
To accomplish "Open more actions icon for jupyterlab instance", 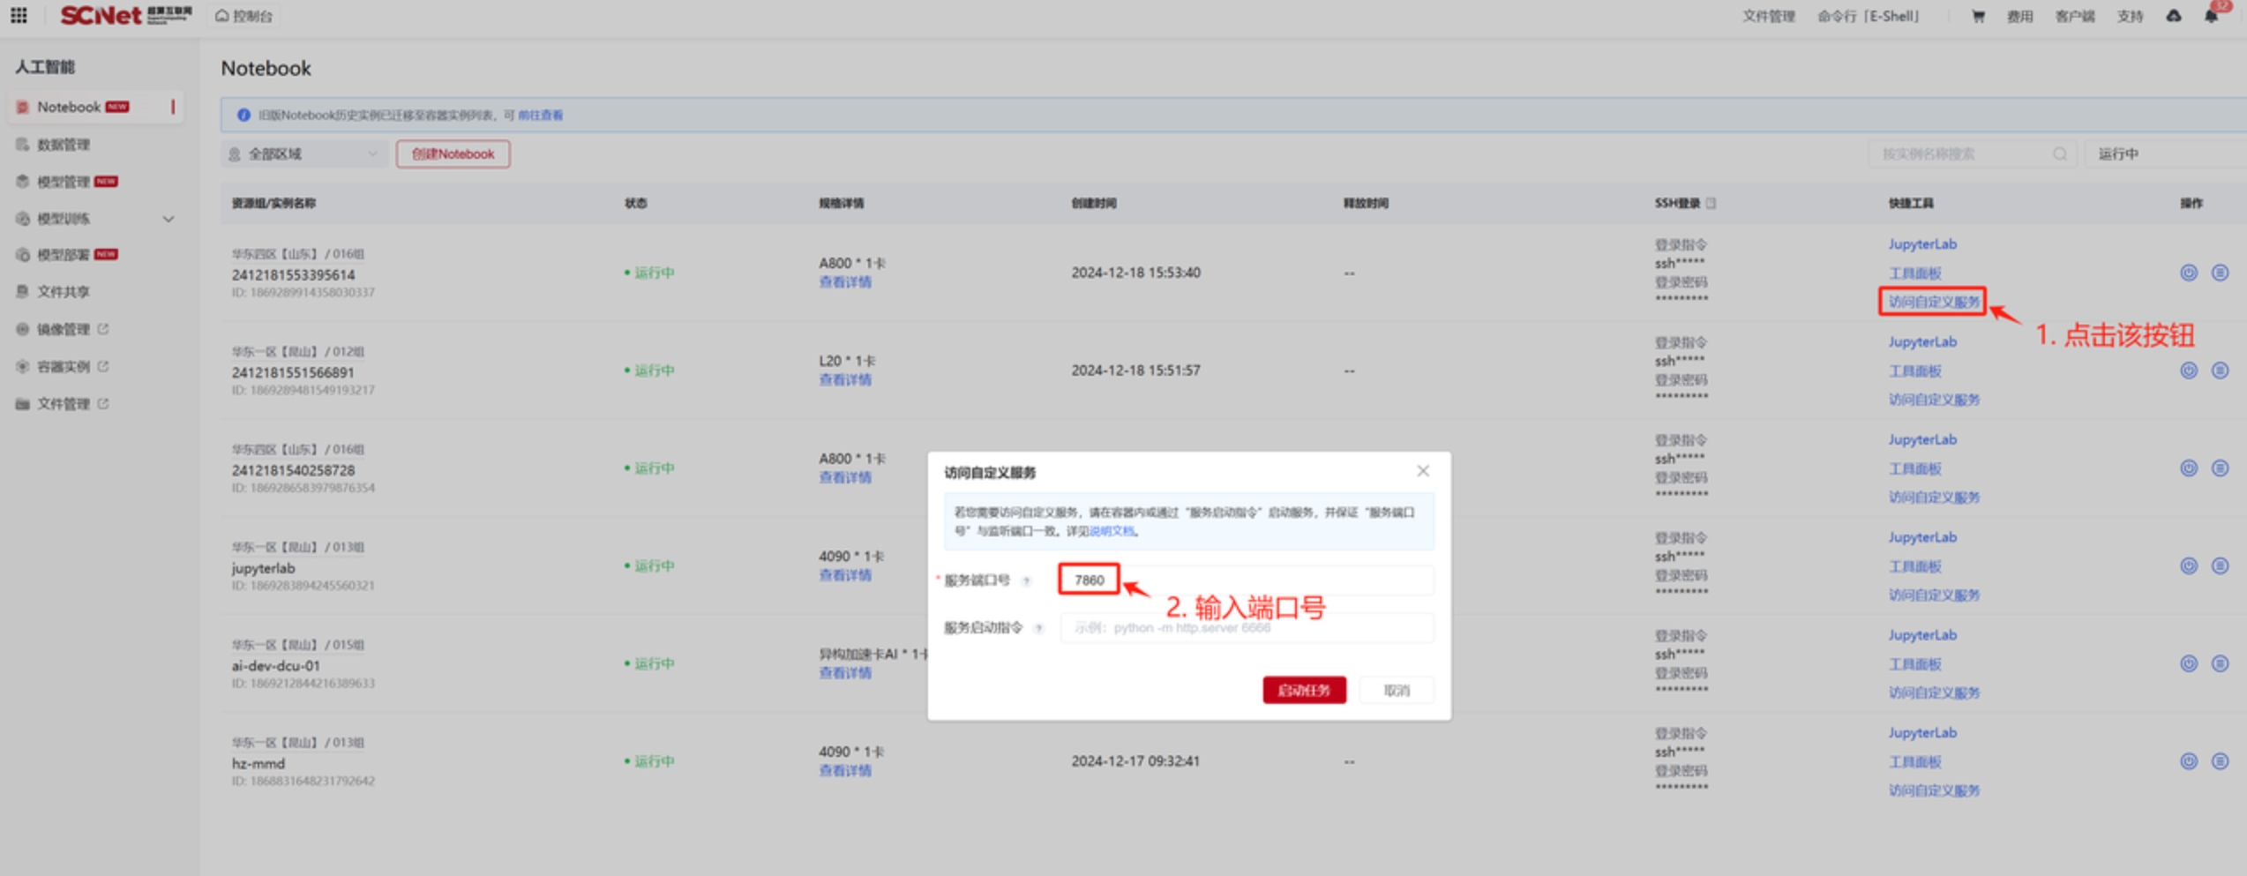I will [2220, 565].
